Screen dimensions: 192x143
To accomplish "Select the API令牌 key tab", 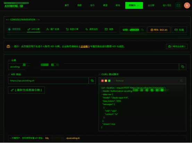I will [x=34, y=29].
